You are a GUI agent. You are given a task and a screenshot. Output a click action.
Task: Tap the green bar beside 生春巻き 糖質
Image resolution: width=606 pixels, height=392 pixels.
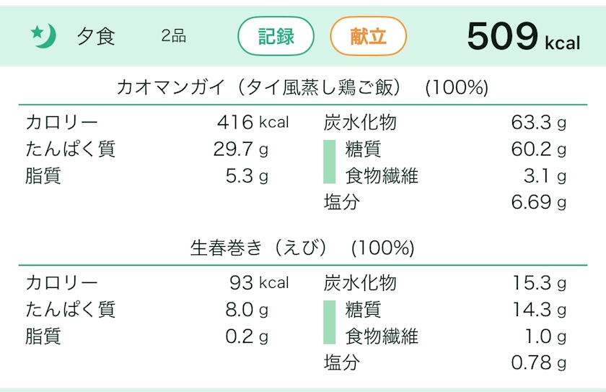[329, 323]
